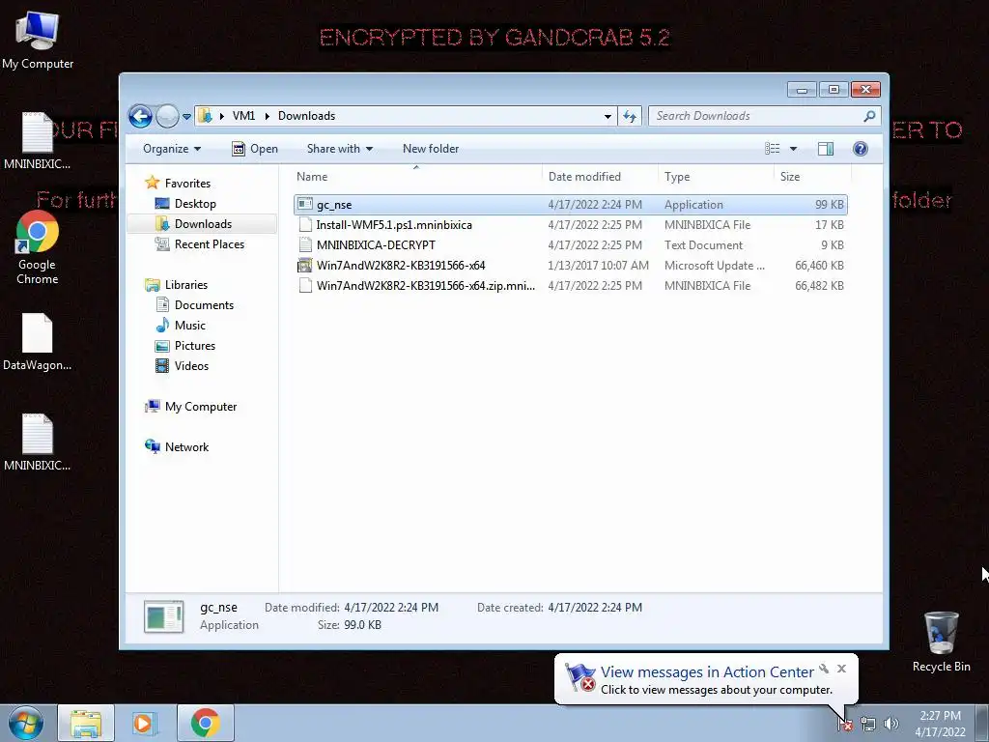This screenshot has height=742, width=989.
Task: Open notification options wrench icon
Action: coord(824,669)
